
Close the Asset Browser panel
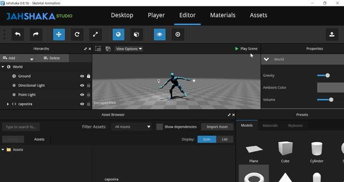233,115
